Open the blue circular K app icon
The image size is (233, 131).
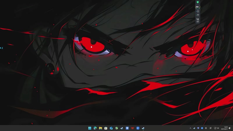click(x=138, y=128)
